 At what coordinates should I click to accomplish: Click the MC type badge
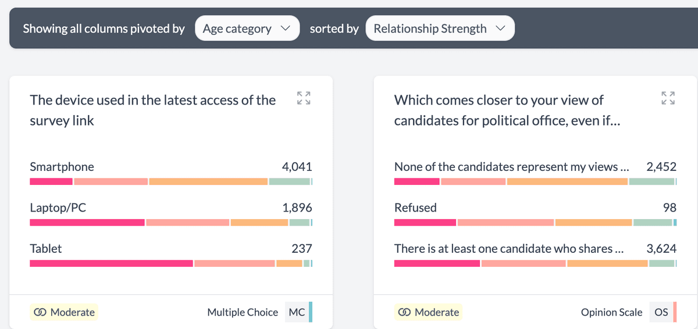click(297, 312)
